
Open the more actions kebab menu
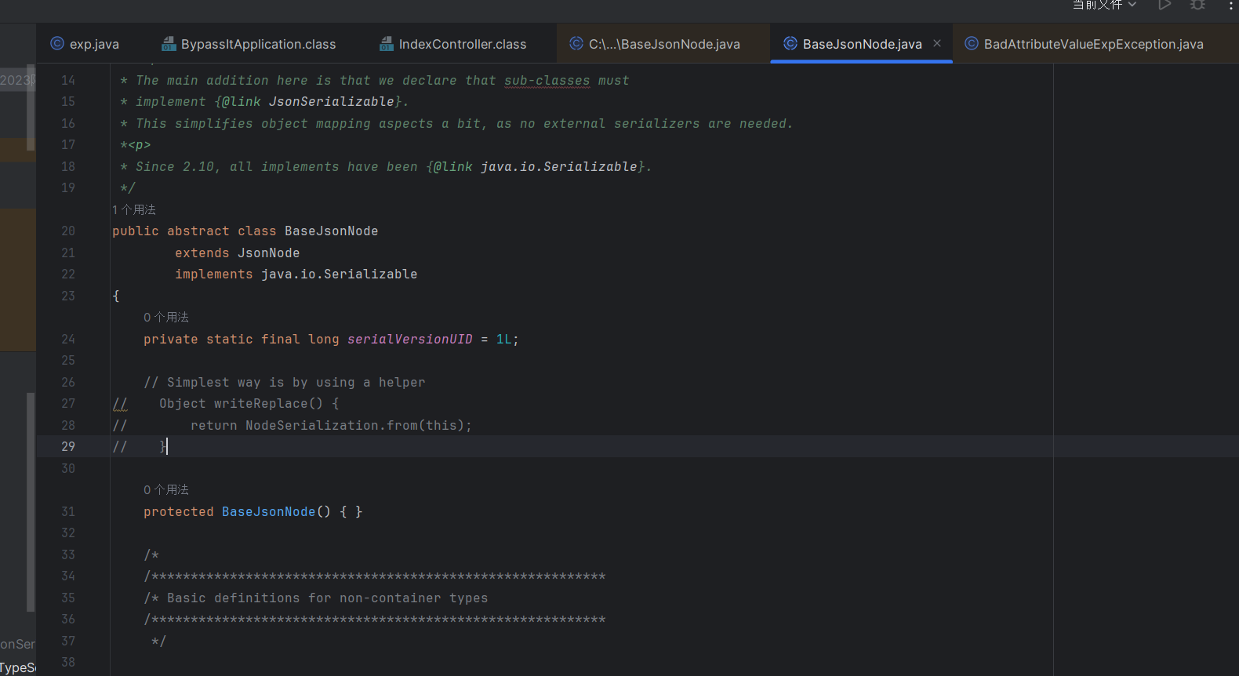point(1230,5)
